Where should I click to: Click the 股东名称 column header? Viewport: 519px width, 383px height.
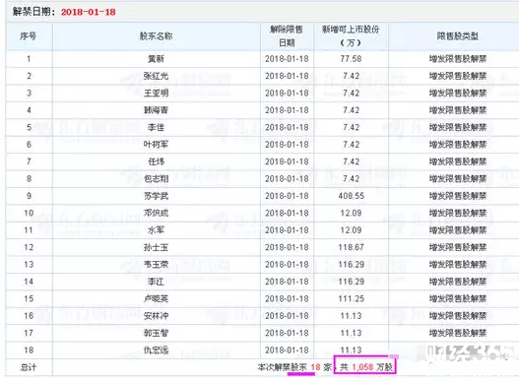[156, 36]
